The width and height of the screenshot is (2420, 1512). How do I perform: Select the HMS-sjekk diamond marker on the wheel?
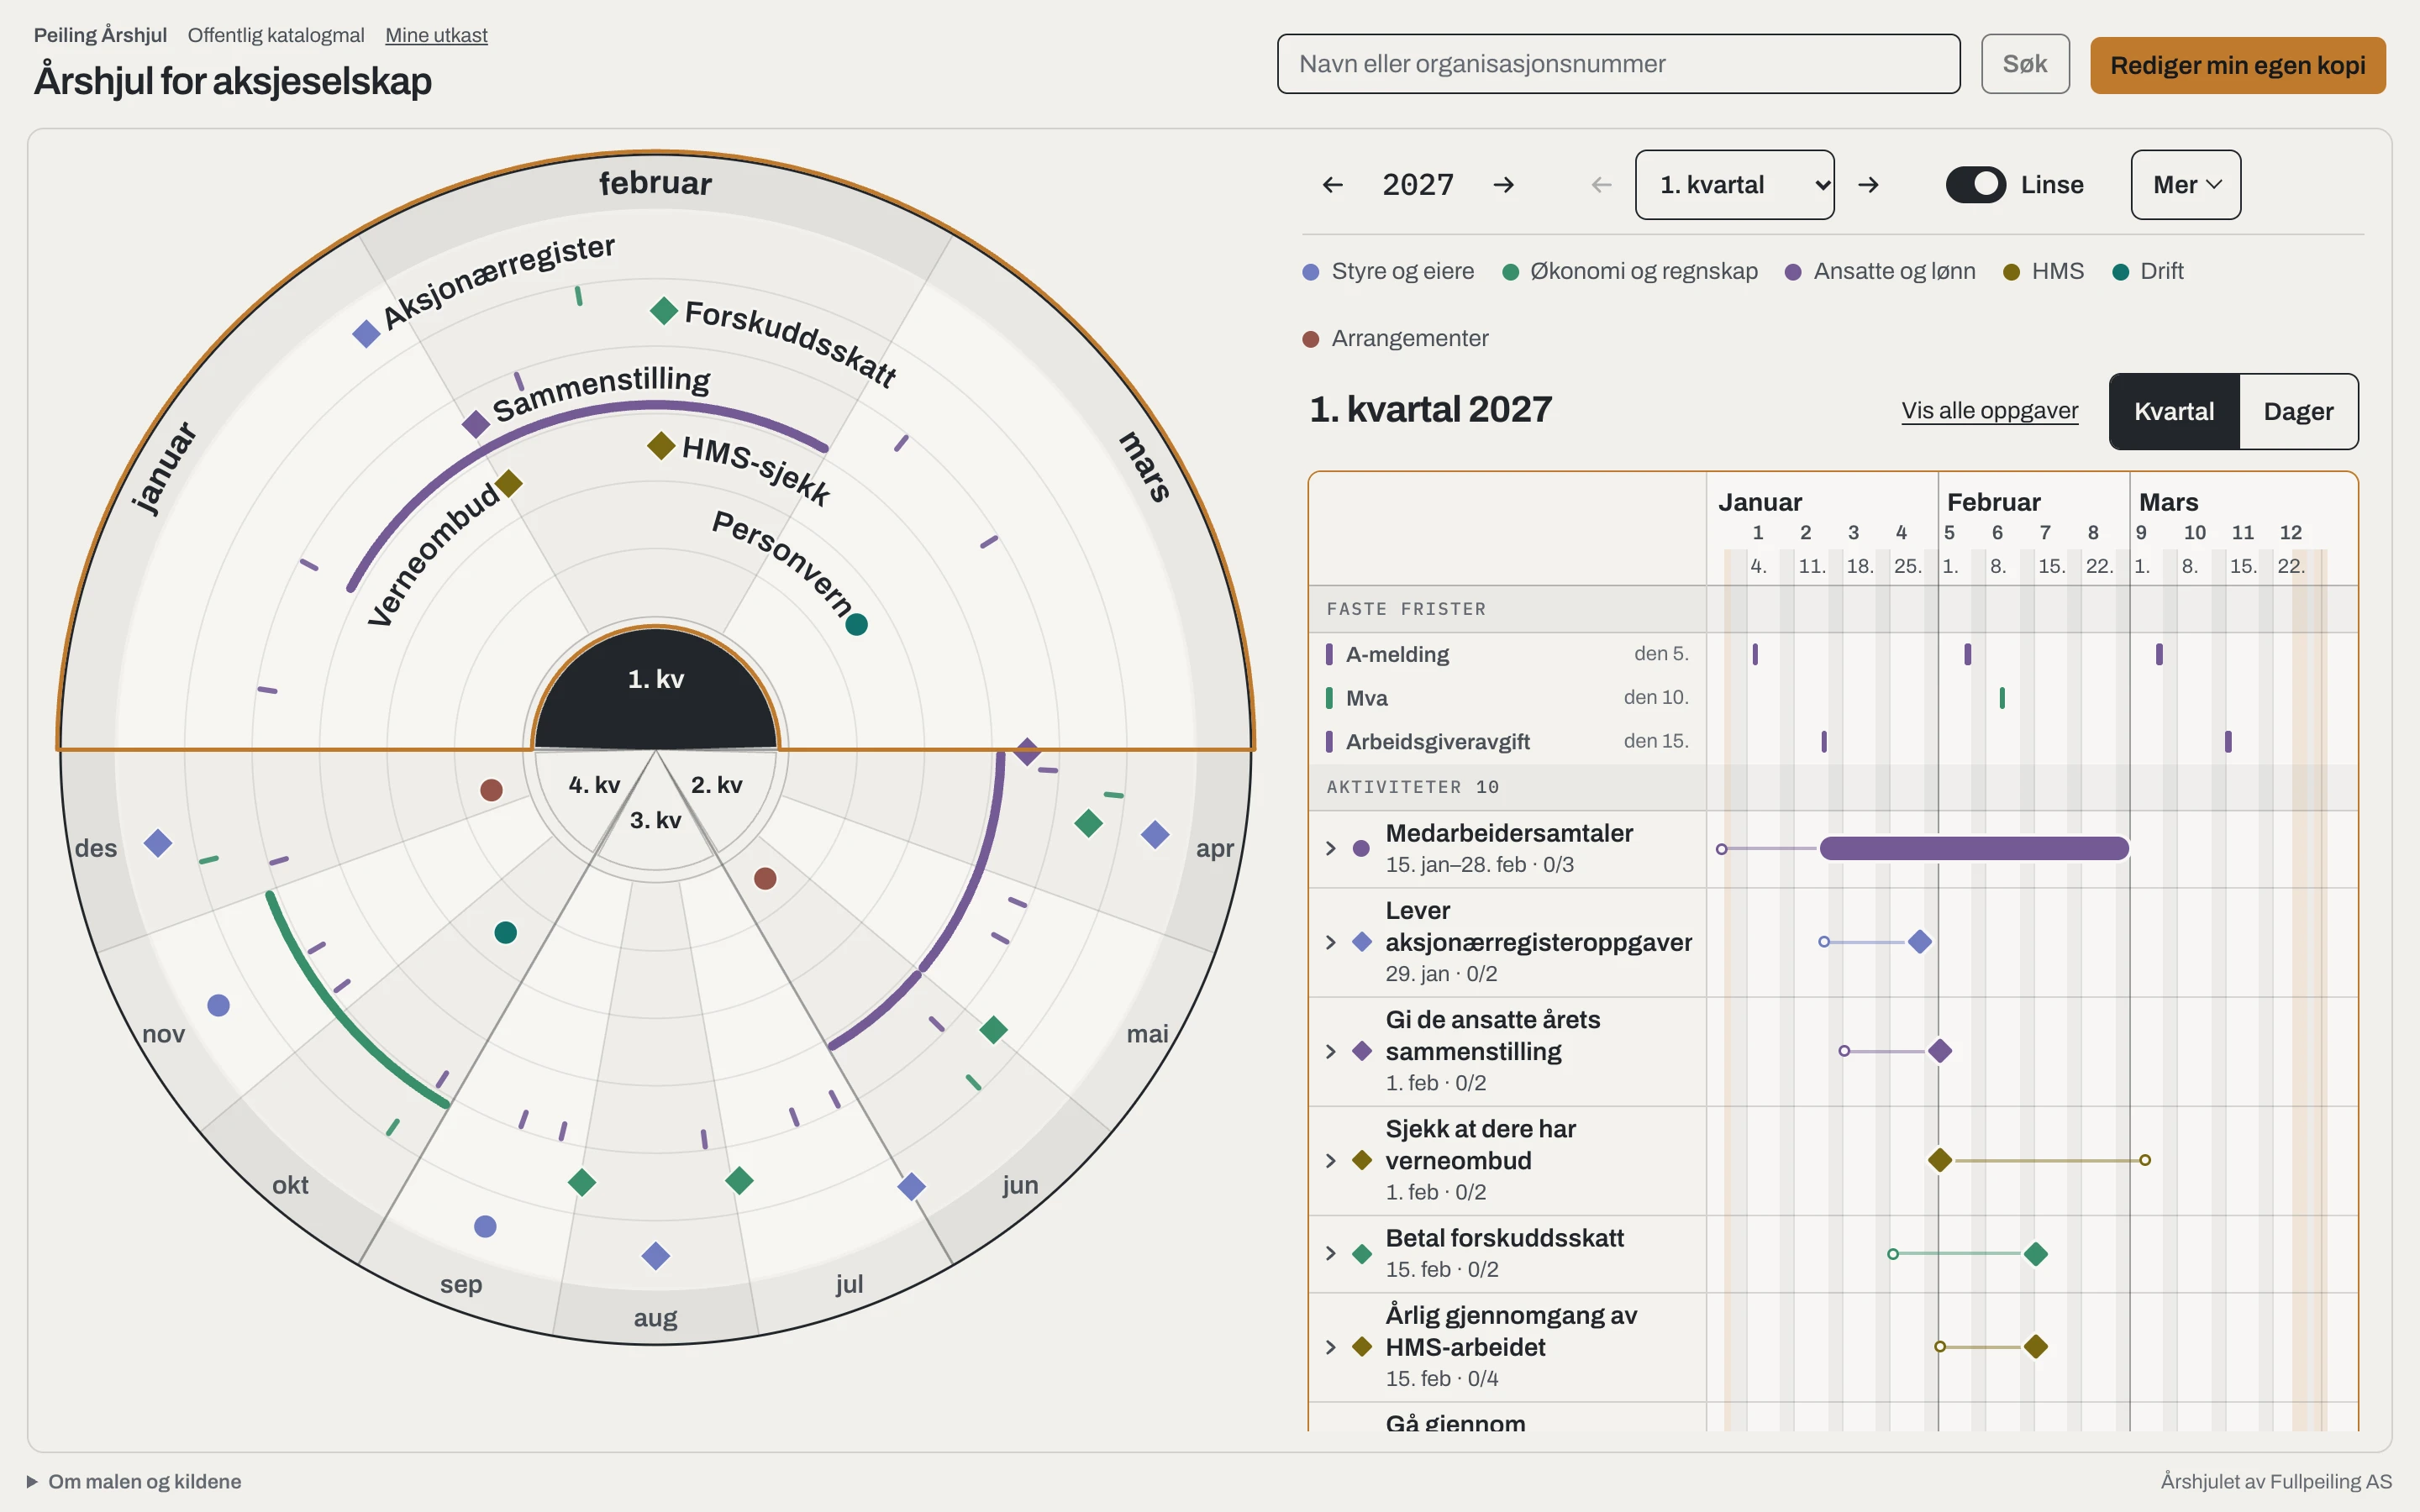tap(661, 446)
